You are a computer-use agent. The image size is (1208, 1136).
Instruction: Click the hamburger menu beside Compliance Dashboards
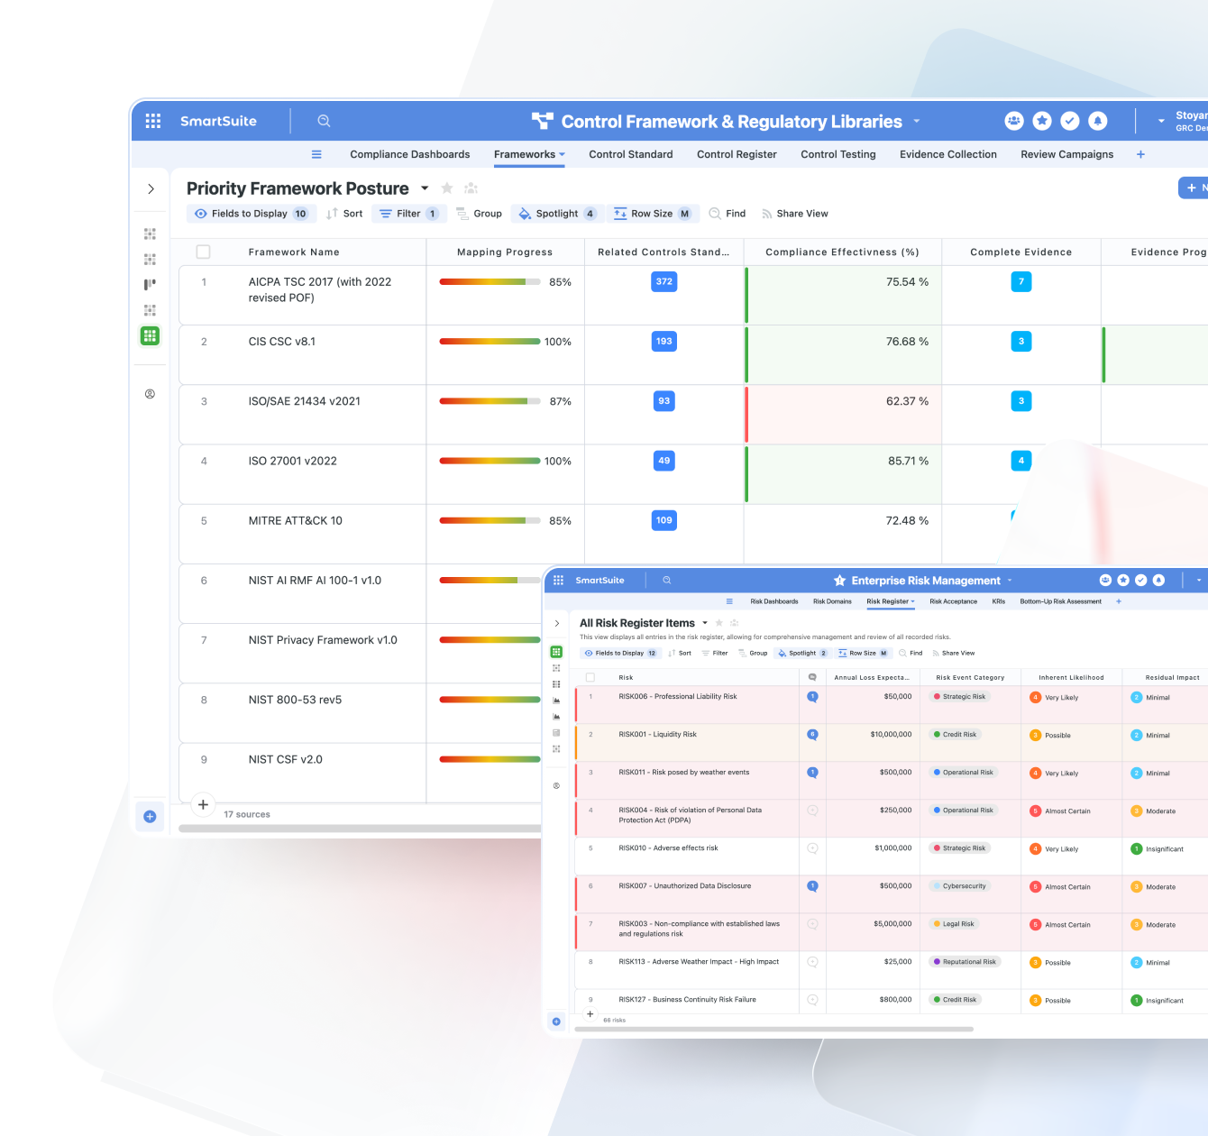pos(316,154)
